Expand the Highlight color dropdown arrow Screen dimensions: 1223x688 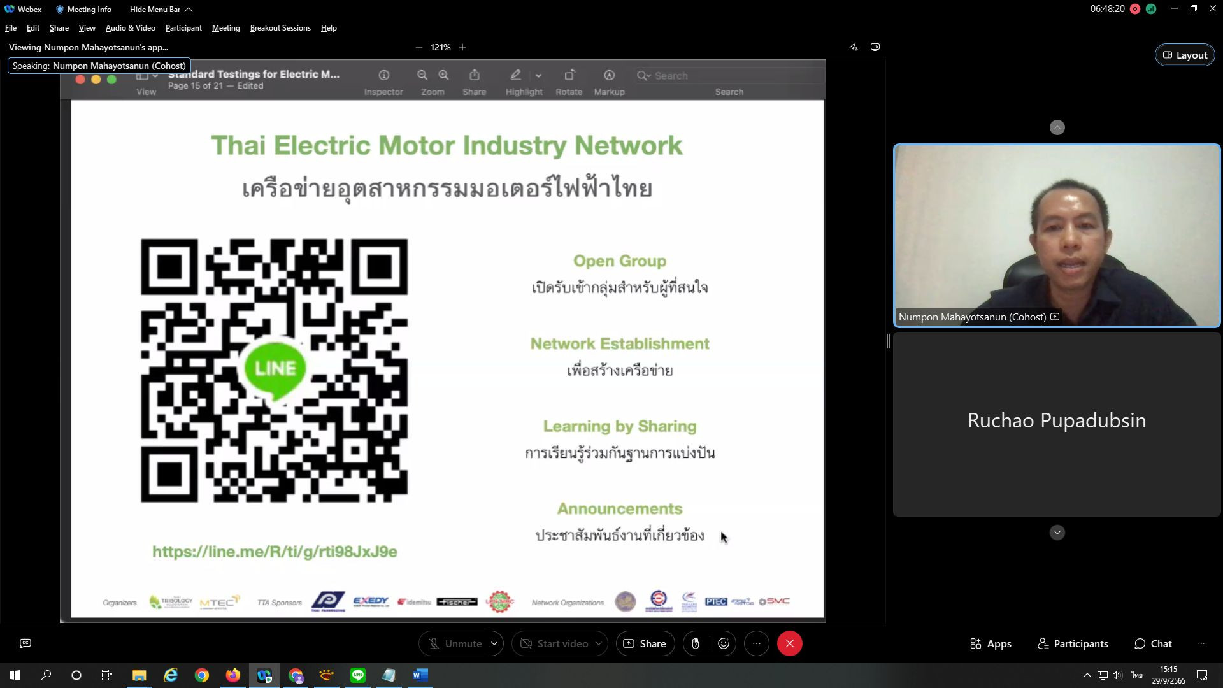tap(539, 76)
